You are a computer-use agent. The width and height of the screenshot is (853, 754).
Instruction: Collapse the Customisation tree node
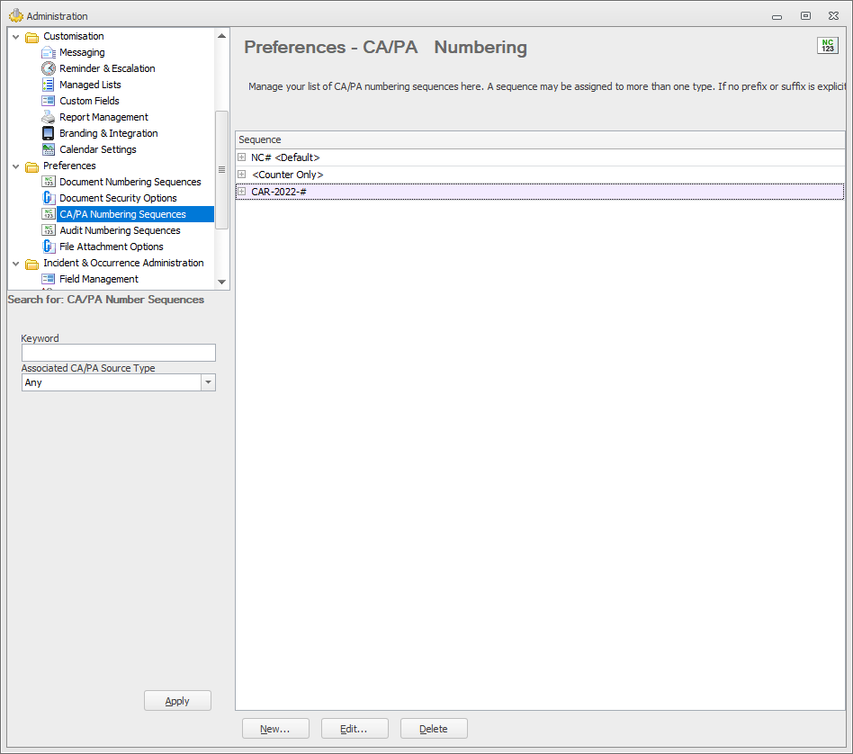click(x=16, y=37)
